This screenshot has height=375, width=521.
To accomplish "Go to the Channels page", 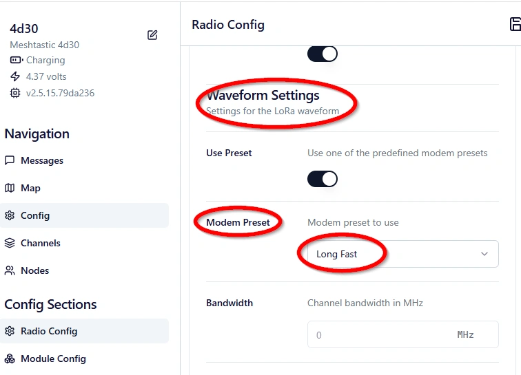I will (40, 243).
